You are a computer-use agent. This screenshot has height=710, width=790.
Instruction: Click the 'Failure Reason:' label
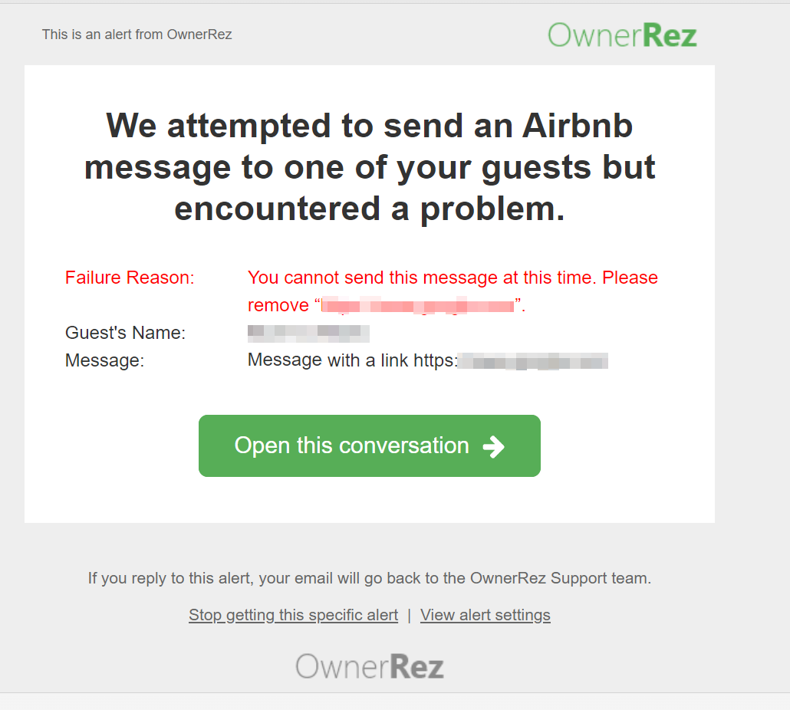(130, 278)
